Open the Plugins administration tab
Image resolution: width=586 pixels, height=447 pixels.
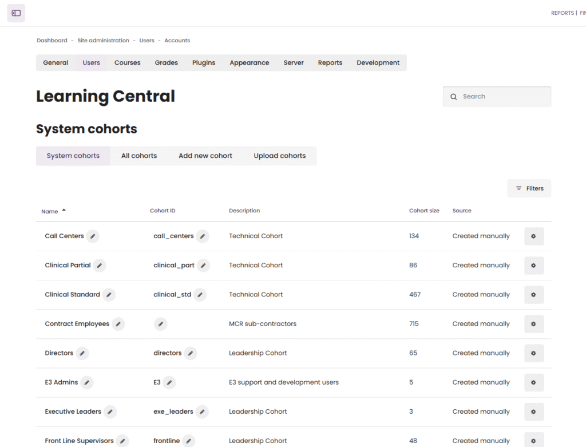(x=204, y=63)
